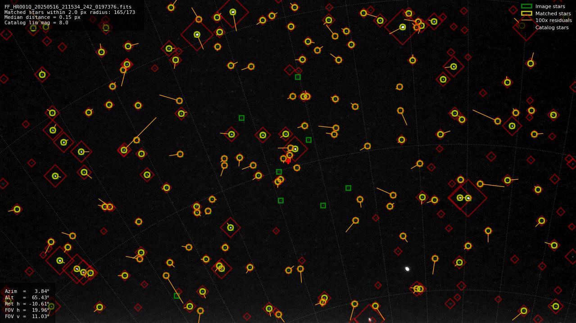Image resolution: width=576 pixels, height=323 pixels.
Task: Click the green Image stars legend swatch
Action: (526, 6)
